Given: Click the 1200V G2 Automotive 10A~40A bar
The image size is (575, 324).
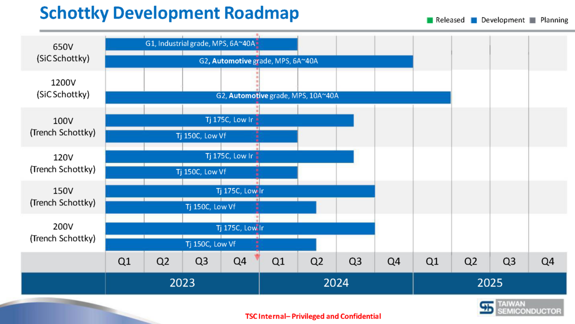Looking at the screenshot, I should (x=277, y=97).
